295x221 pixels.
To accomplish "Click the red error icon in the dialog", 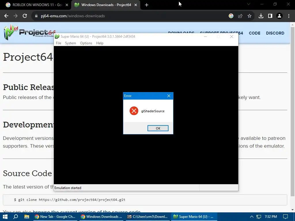I will click(x=134, y=111).
